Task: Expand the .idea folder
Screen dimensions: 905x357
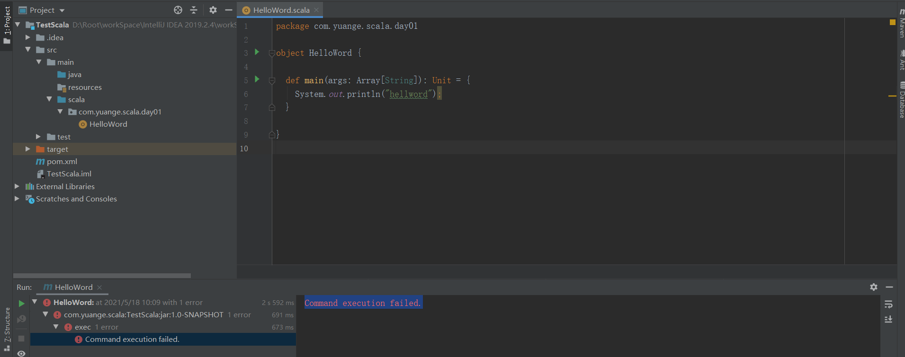Action: pyautogui.click(x=28, y=37)
